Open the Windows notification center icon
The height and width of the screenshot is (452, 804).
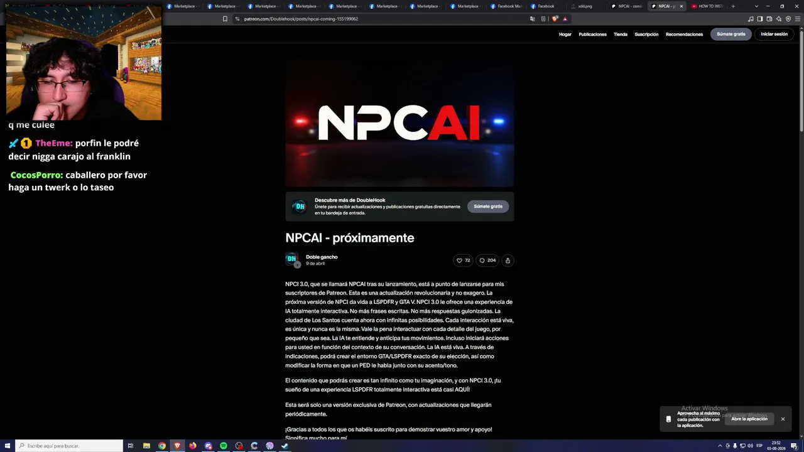[x=794, y=446]
